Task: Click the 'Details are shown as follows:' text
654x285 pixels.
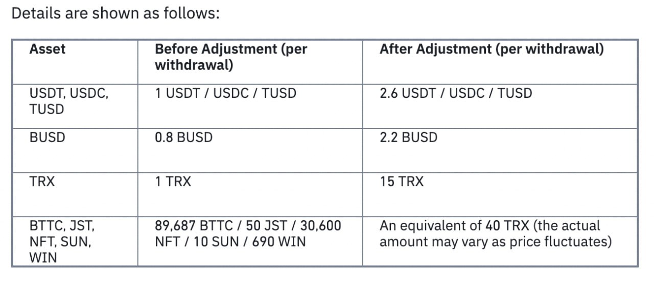Action: (115, 13)
